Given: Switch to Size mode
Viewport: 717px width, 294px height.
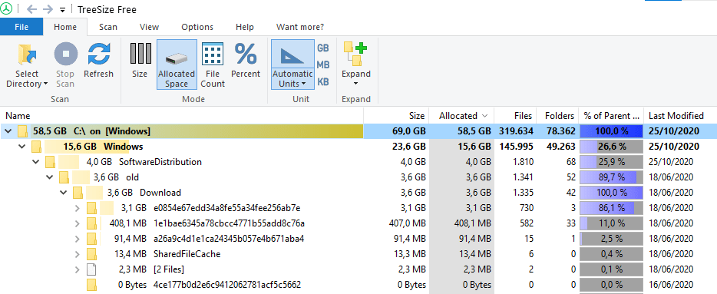Looking at the screenshot, I should [140, 61].
